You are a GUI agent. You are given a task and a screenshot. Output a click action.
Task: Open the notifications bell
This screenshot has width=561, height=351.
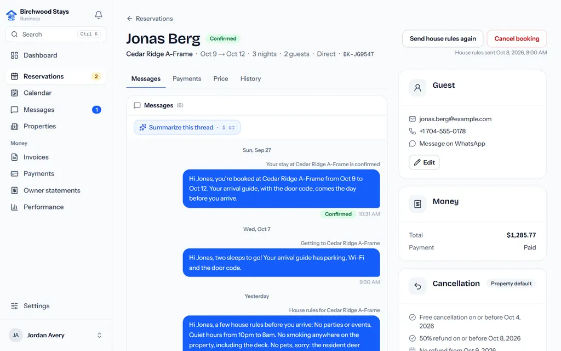click(x=99, y=15)
